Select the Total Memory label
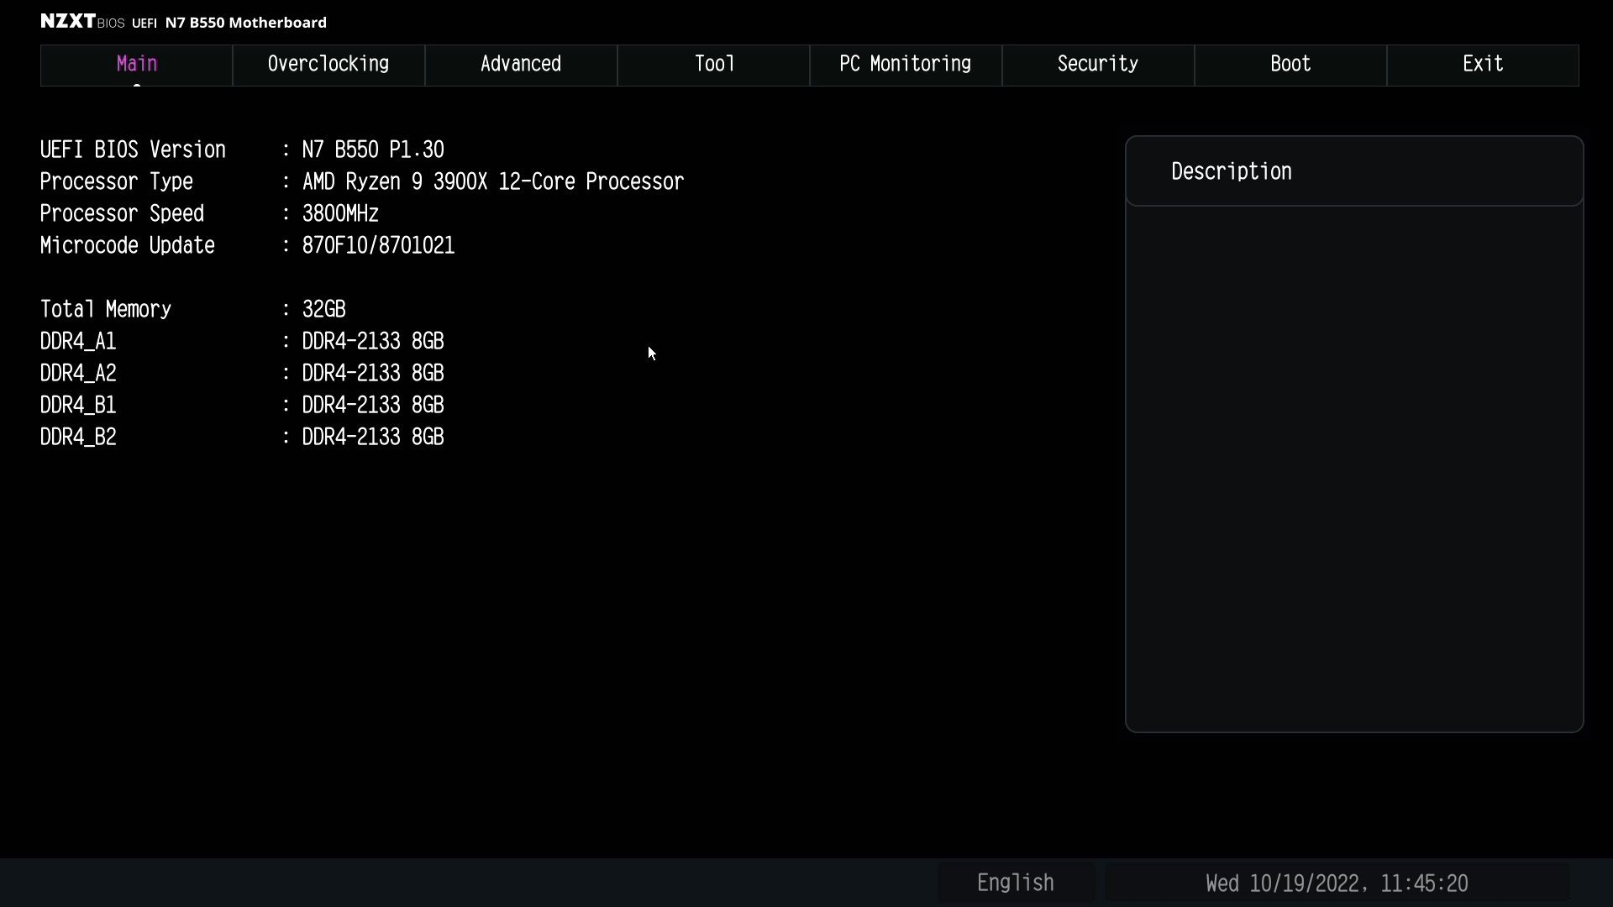The height and width of the screenshot is (907, 1613). click(106, 309)
